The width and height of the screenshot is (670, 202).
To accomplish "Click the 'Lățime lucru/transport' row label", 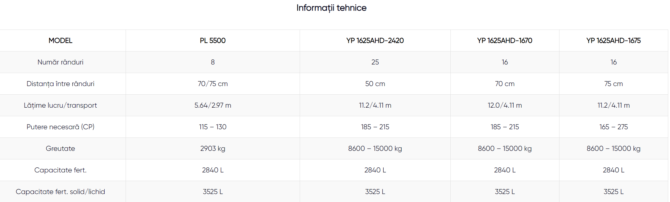I will pos(60,105).
